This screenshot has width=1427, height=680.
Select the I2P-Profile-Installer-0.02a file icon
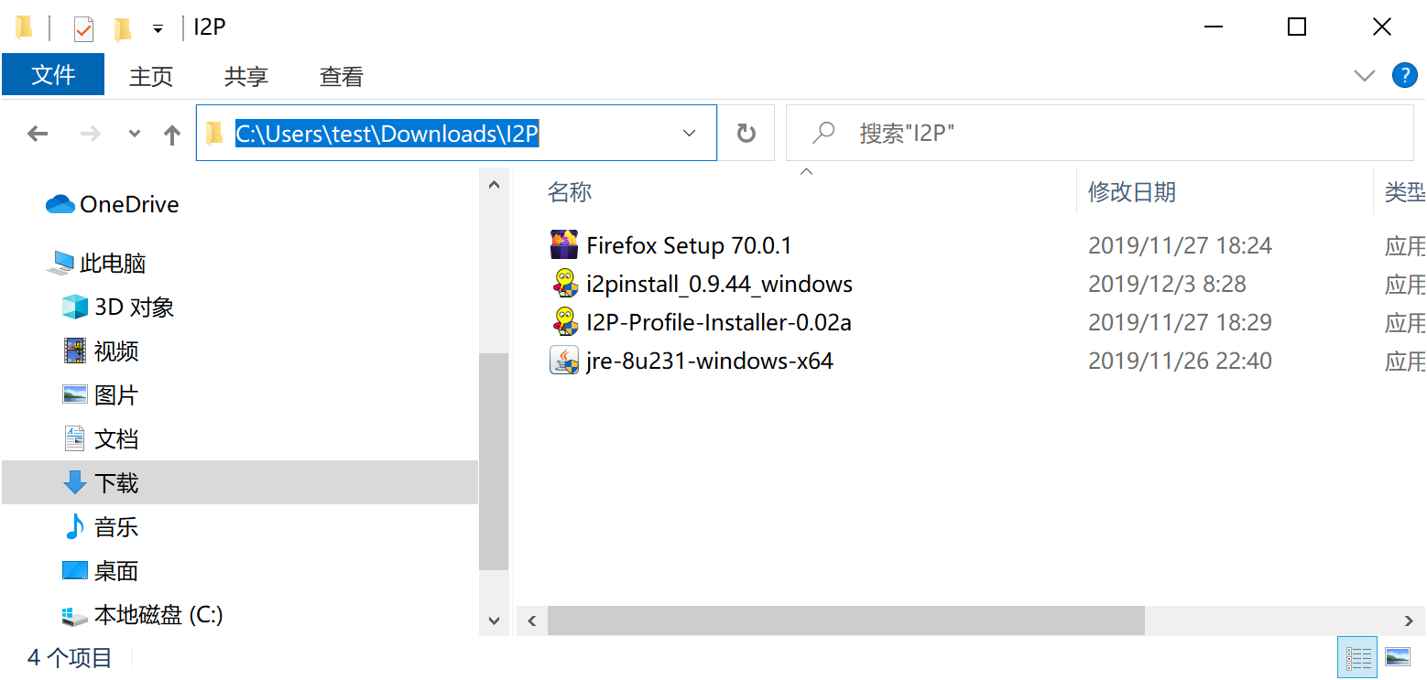pyautogui.click(x=563, y=322)
